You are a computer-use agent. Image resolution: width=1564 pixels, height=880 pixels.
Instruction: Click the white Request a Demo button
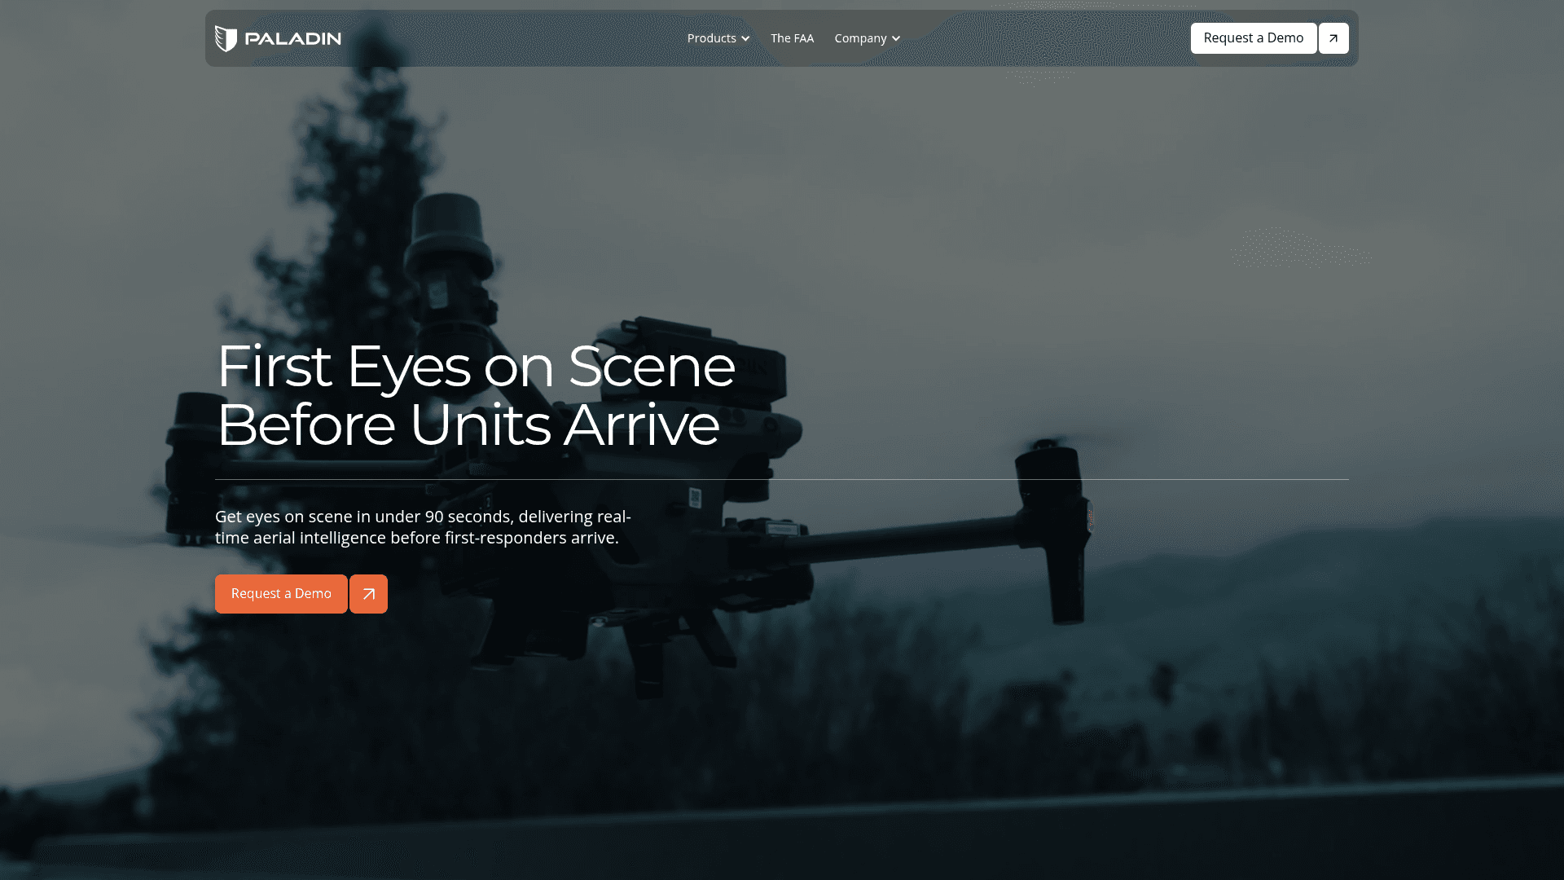[1253, 38]
